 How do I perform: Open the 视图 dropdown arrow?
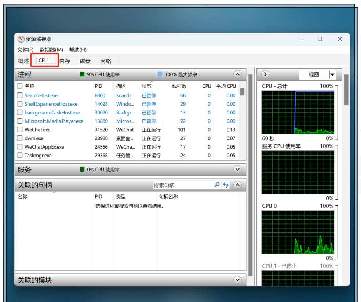332,75
